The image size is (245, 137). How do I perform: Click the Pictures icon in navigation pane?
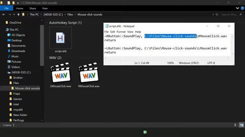9,62
